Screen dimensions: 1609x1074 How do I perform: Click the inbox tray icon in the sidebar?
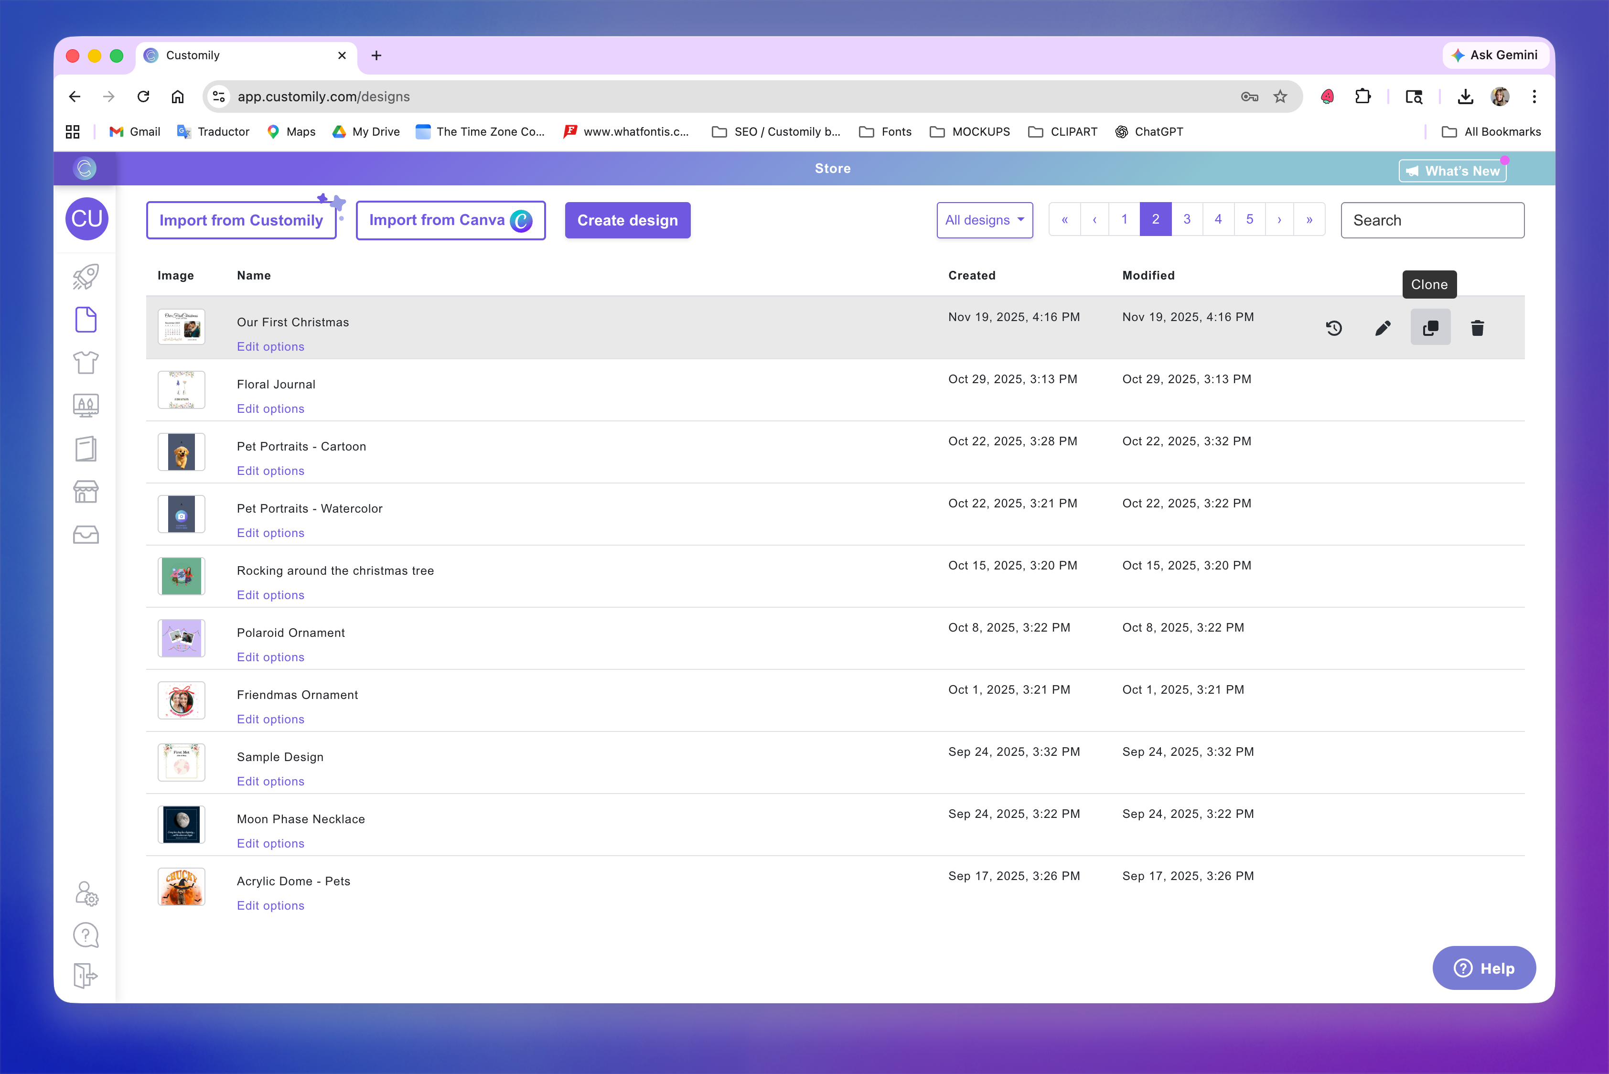[x=86, y=534]
